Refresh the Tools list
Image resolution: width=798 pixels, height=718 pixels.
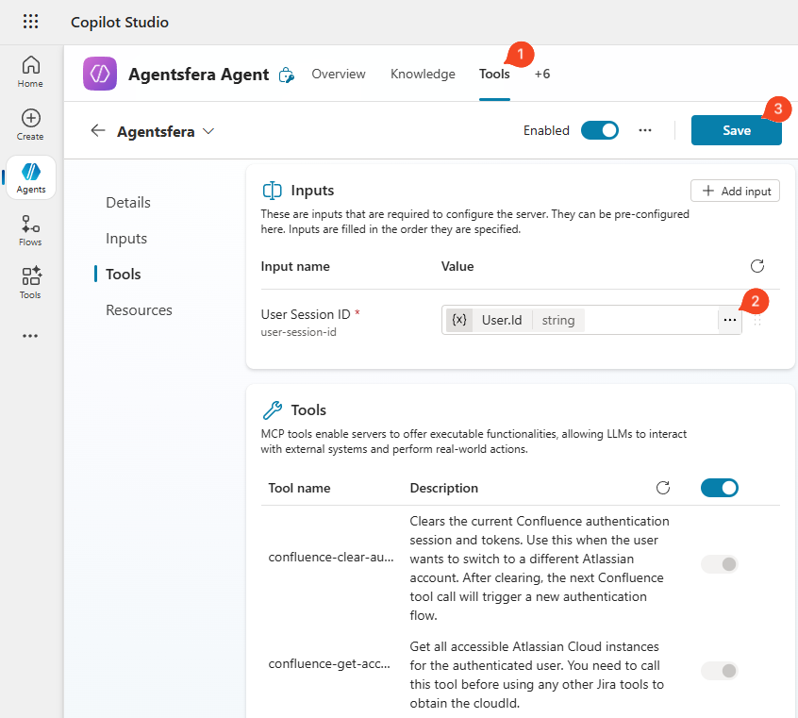click(663, 488)
